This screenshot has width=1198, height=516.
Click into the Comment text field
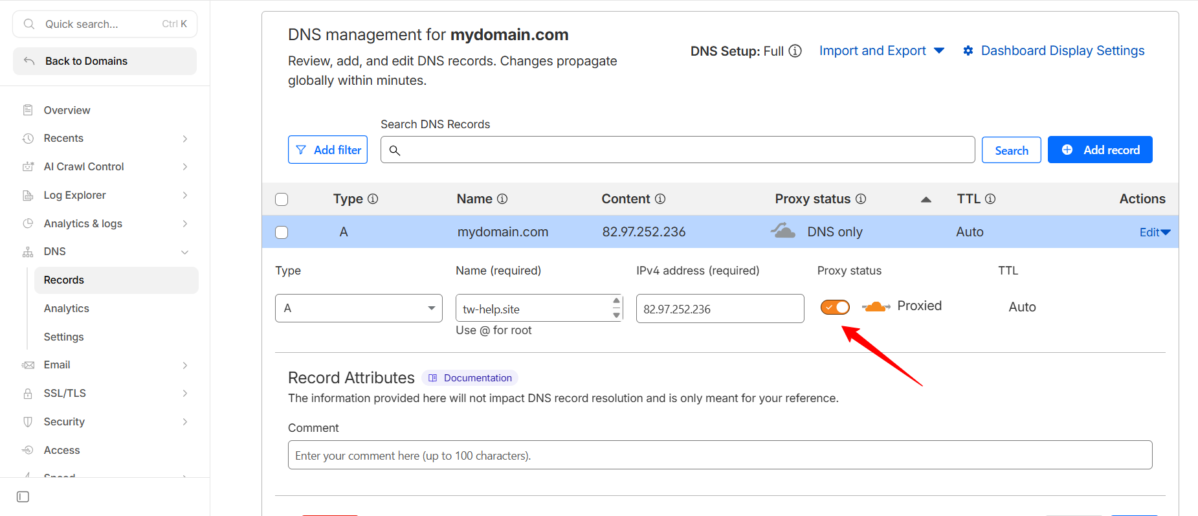pos(720,455)
